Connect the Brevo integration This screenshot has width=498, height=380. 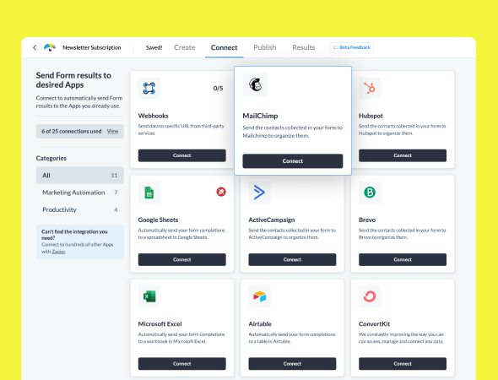[x=403, y=259]
